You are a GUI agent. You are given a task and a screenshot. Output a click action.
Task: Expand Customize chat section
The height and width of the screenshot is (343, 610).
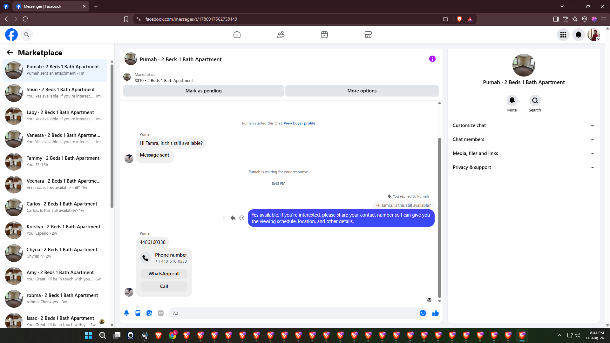pos(524,125)
